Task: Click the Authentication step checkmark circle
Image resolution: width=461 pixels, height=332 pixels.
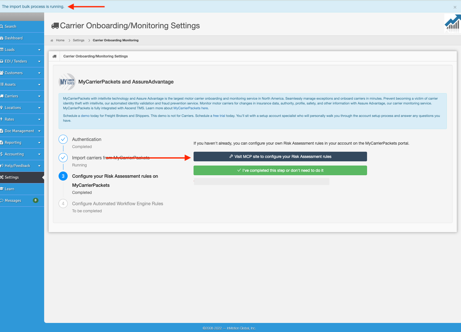Action: click(x=63, y=139)
